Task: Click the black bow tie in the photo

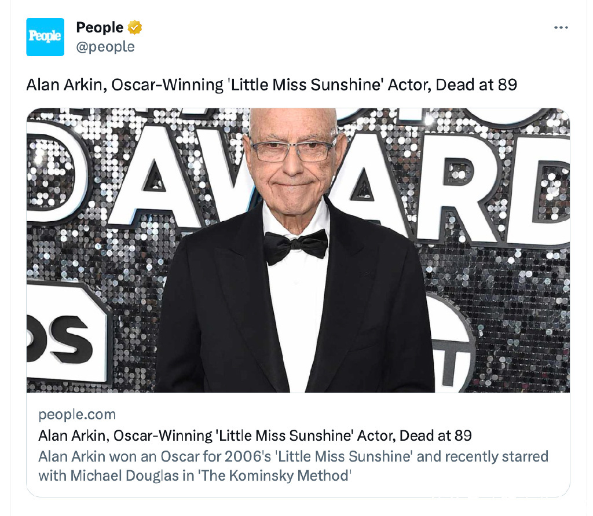Action: click(x=296, y=243)
